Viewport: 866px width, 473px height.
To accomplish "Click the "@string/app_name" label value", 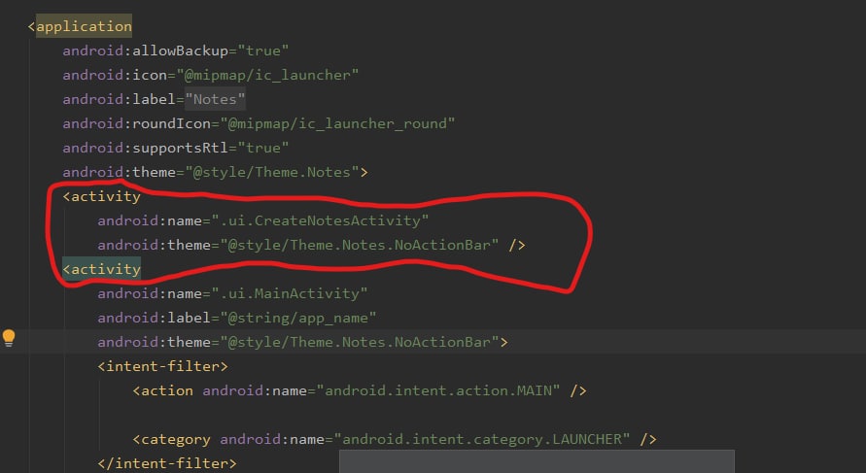I will point(298,318).
